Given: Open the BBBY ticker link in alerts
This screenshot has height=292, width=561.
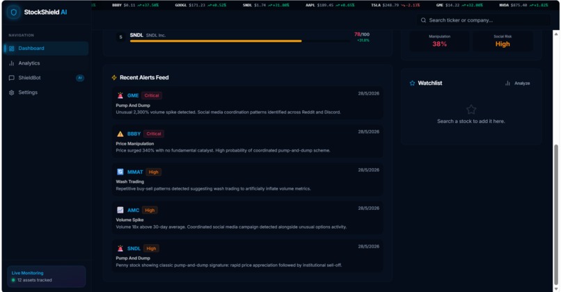Looking at the screenshot, I should (134, 134).
